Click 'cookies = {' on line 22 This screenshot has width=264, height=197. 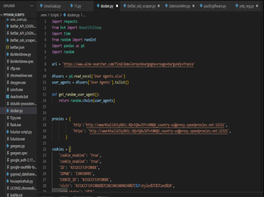pos(61,149)
